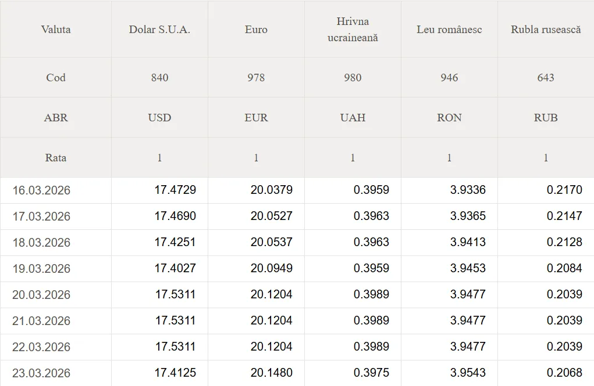The height and width of the screenshot is (386, 594).
Task: Click the Valuta header cell
Action: click(x=56, y=30)
